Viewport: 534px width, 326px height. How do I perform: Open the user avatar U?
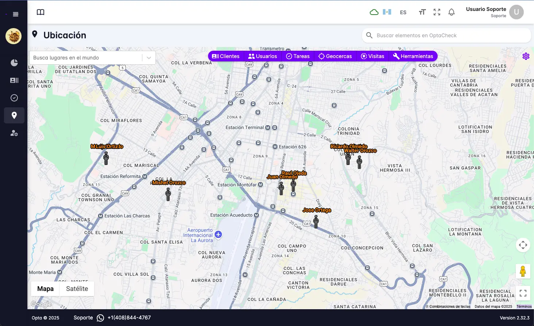point(516,12)
